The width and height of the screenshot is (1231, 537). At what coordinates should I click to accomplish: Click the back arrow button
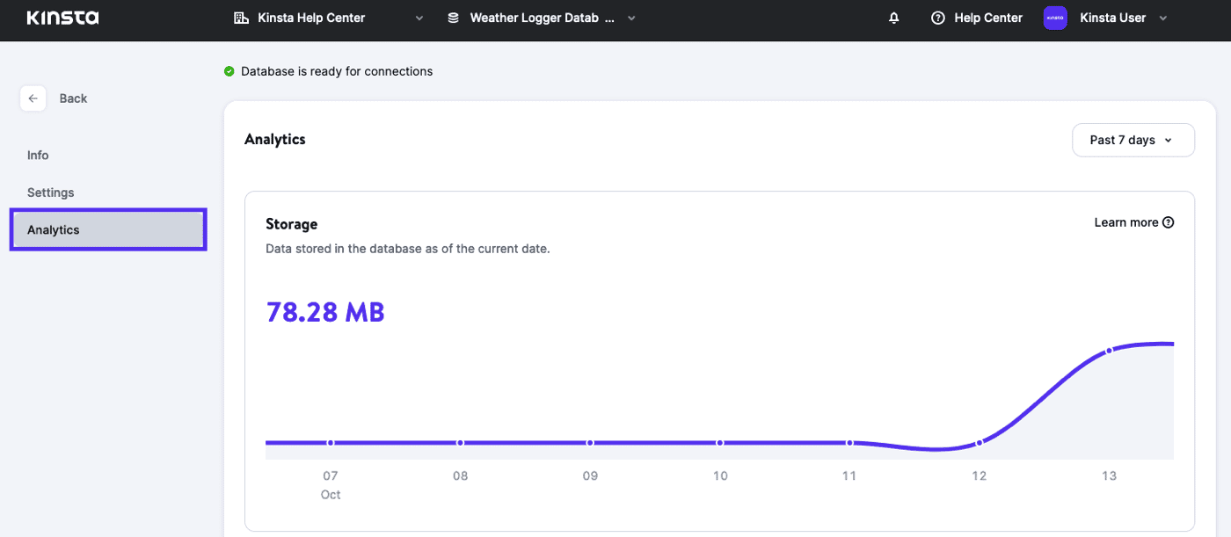pyautogui.click(x=33, y=98)
